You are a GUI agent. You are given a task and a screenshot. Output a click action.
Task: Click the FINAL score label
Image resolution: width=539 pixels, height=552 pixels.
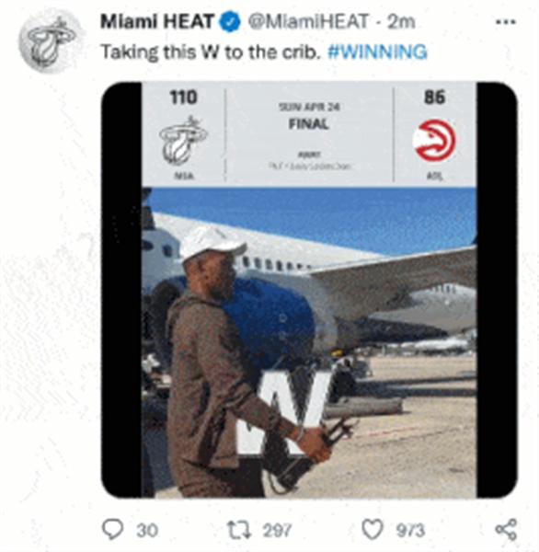(309, 124)
